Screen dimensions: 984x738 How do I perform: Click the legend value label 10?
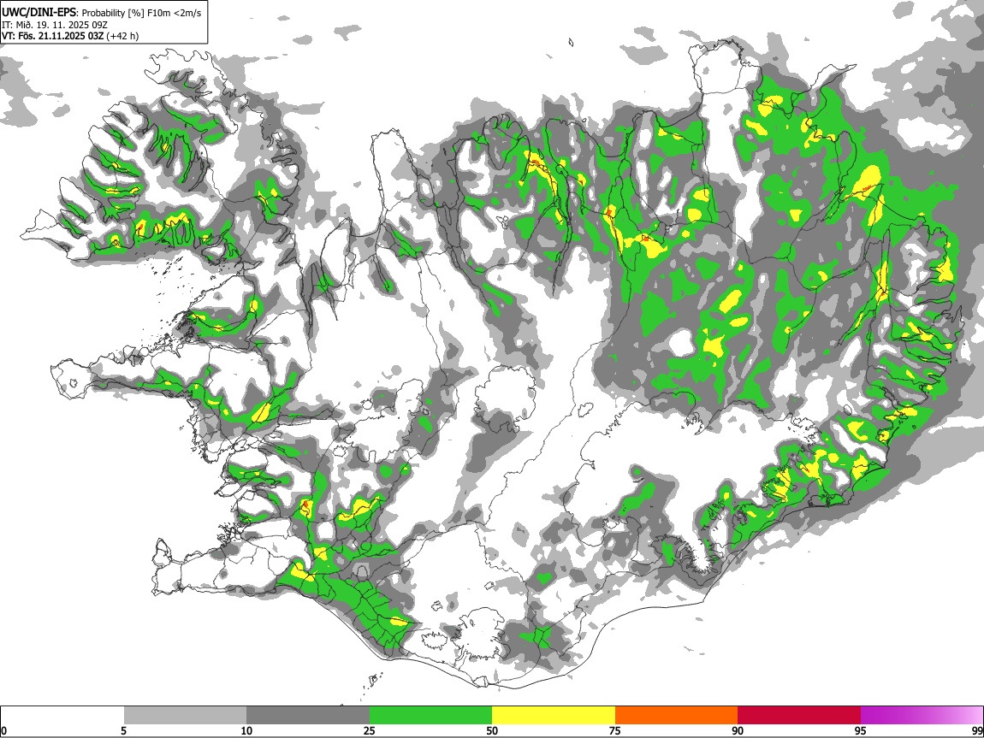tap(246, 730)
